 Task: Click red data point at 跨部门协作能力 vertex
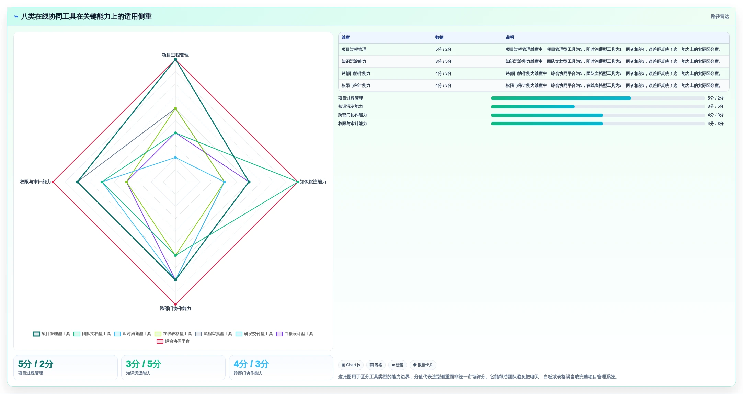[x=175, y=304]
